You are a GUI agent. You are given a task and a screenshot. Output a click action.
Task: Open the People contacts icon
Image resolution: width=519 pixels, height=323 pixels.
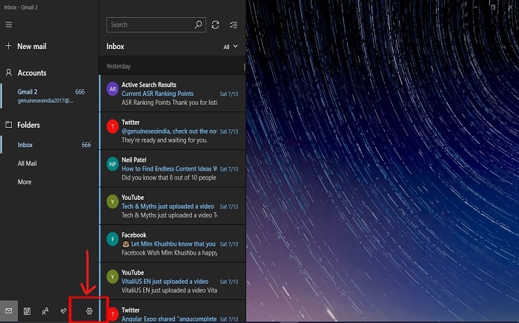coord(45,310)
